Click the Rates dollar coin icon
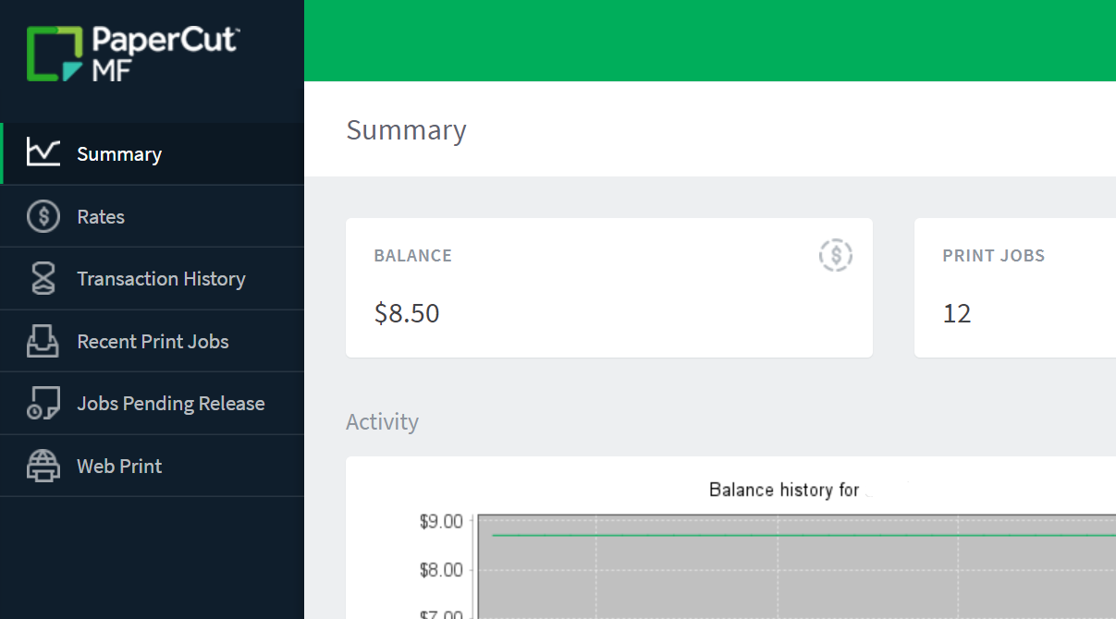 click(43, 216)
